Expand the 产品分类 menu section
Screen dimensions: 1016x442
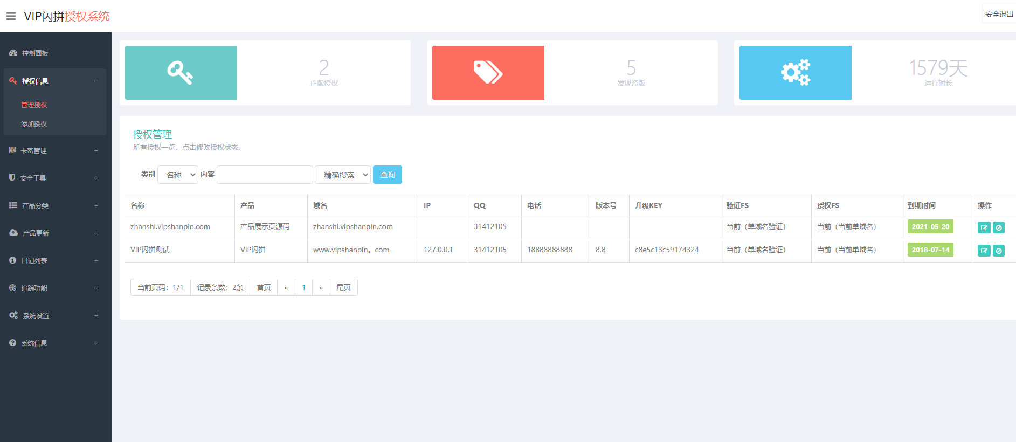point(96,205)
